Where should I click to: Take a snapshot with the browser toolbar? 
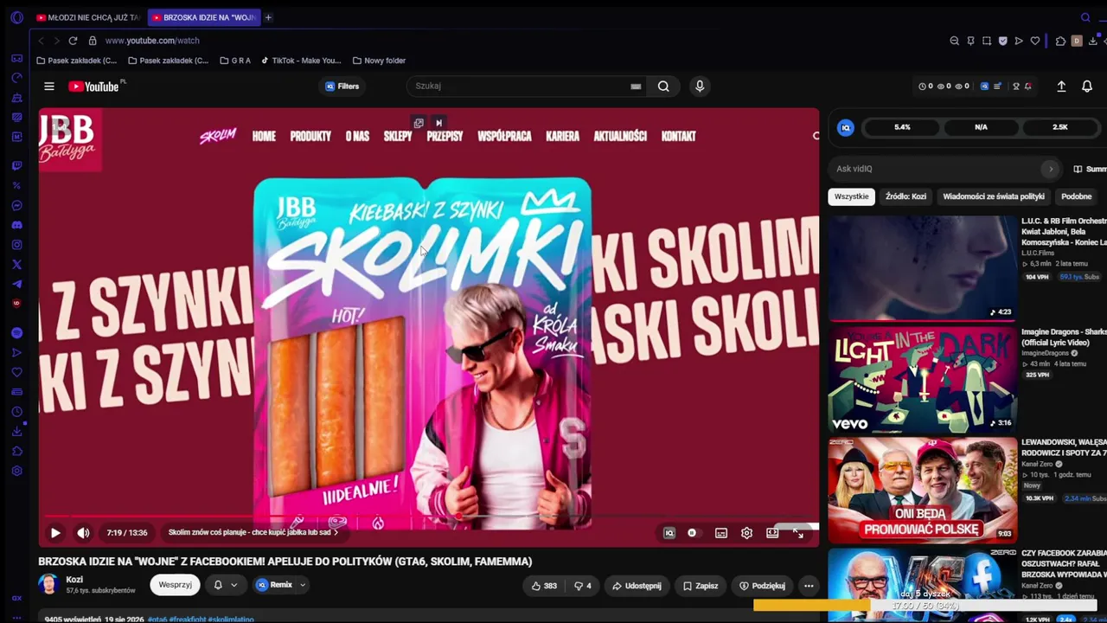[986, 41]
